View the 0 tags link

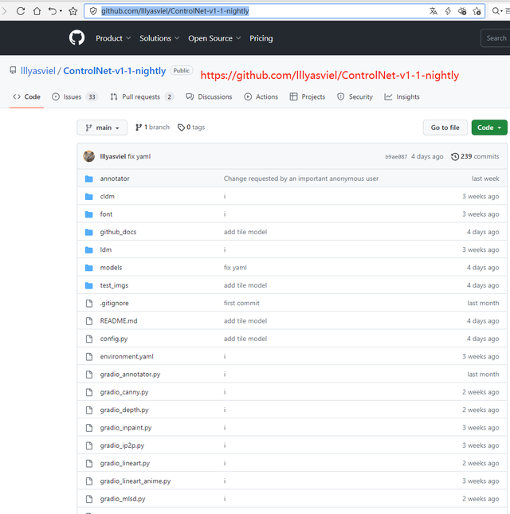point(191,128)
